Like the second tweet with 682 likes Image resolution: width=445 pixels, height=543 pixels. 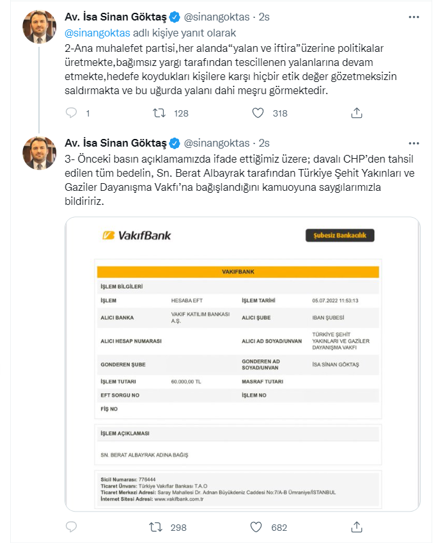click(x=256, y=527)
